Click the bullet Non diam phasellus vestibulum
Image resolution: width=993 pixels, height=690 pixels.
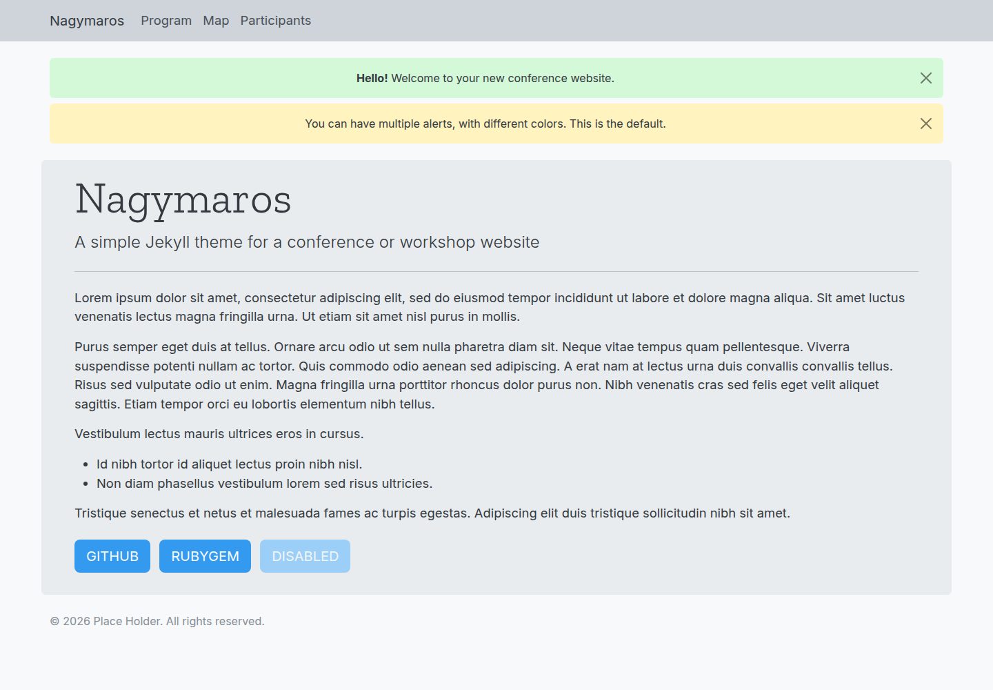pos(264,484)
